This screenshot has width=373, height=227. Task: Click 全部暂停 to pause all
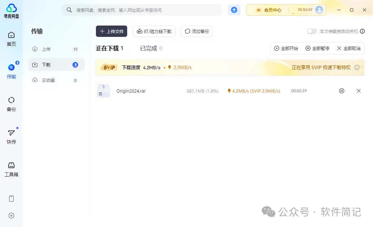point(317,49)
